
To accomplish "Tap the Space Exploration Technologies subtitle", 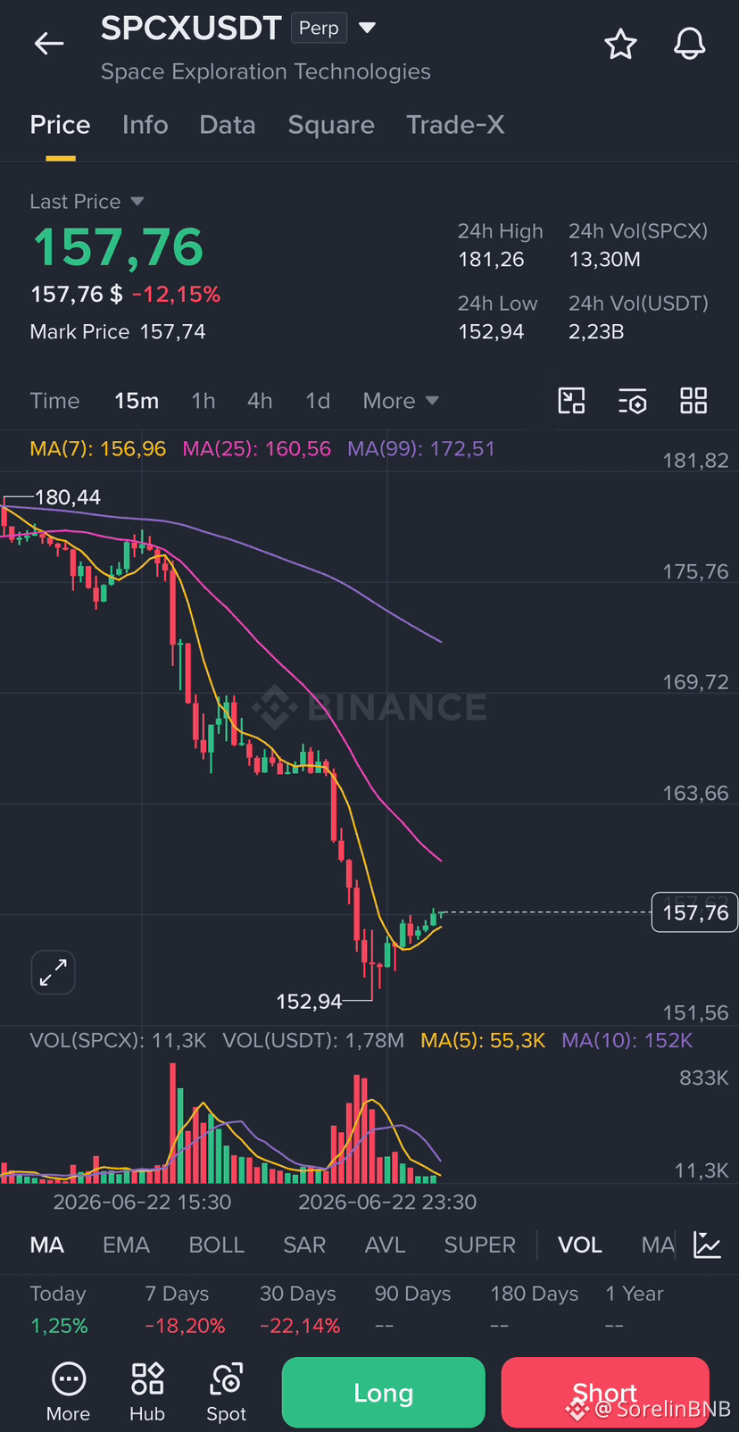I will (266, 71).
